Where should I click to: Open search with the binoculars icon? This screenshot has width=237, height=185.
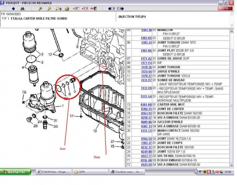(x=22, y=9)
